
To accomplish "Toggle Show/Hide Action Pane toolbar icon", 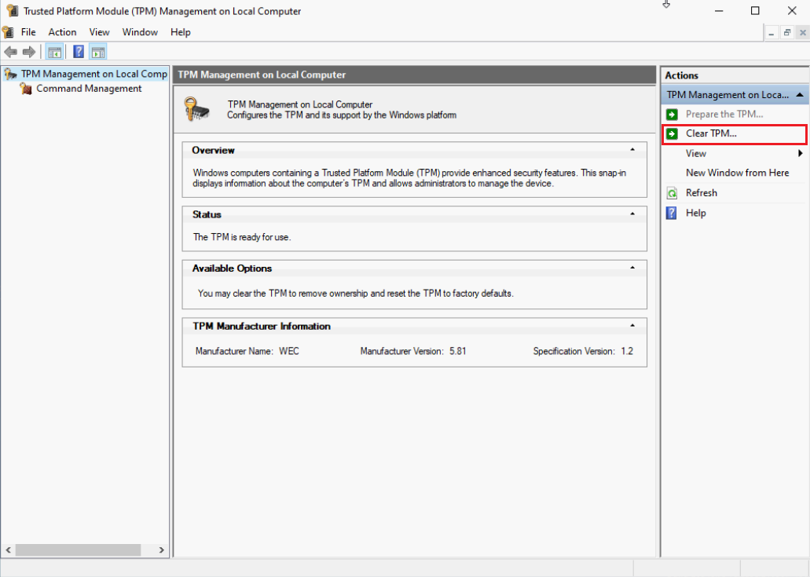I will pyautogui.click(x=97, y=52).
